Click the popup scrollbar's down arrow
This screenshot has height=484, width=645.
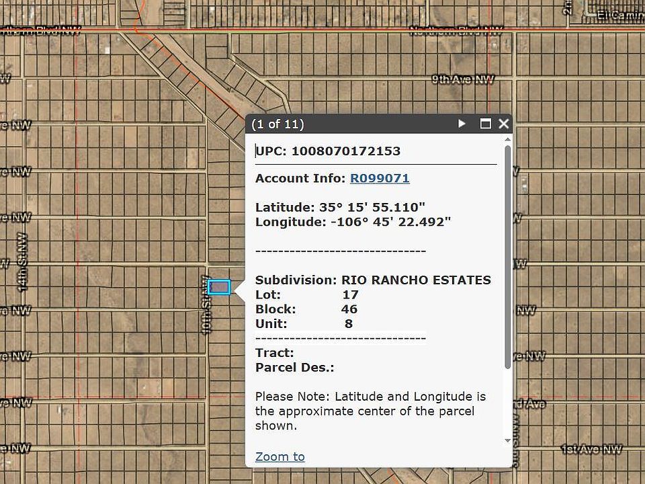tap(507, 440)
